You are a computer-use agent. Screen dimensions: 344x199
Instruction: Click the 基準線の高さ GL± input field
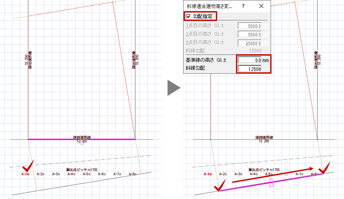tap(249, 60)
